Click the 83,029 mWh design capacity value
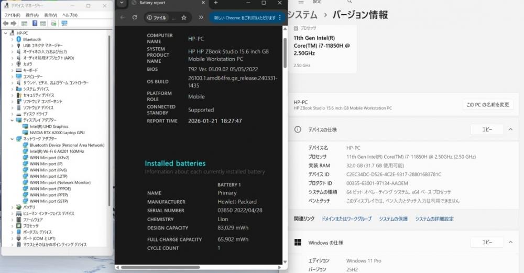524x273 pixels. point(233,228)
